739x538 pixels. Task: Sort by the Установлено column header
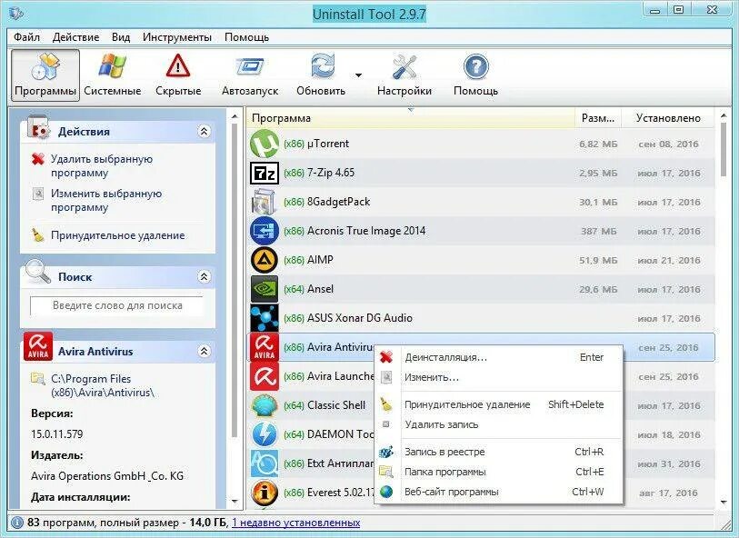(668, 118)
